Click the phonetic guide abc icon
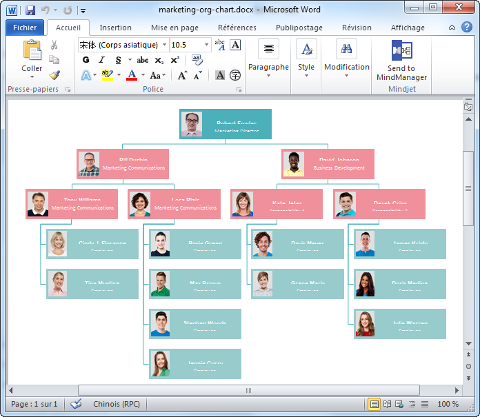The width and height of the screenshot is (480, 417). coord(220,45)
